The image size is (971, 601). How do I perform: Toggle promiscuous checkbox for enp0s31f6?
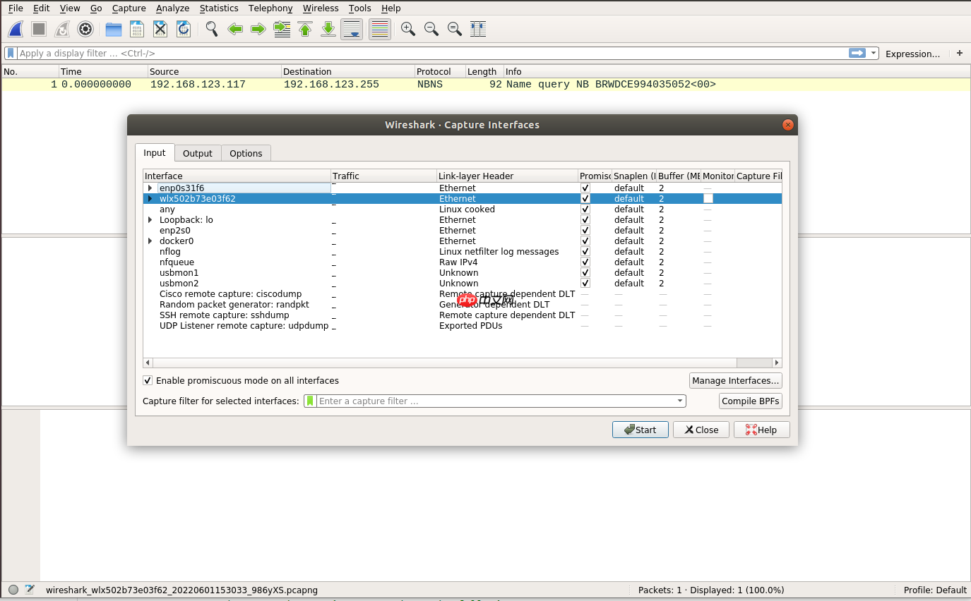[585, 188]
